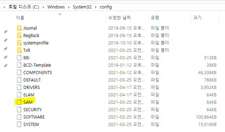Image resolution: width=225 pixels, height=132 pixels.
Task: Click config in the address breadcrumb
Action: (x=106, y=7)
